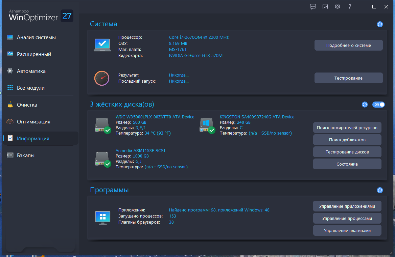Select Информация sidebar item
This screenshot has height=257, width=395.
[40, 138]
